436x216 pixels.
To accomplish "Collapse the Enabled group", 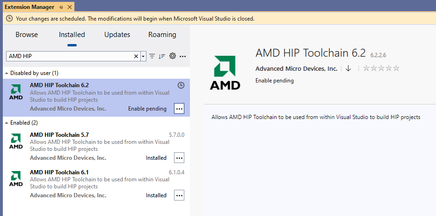I will (x=7, y=123).
